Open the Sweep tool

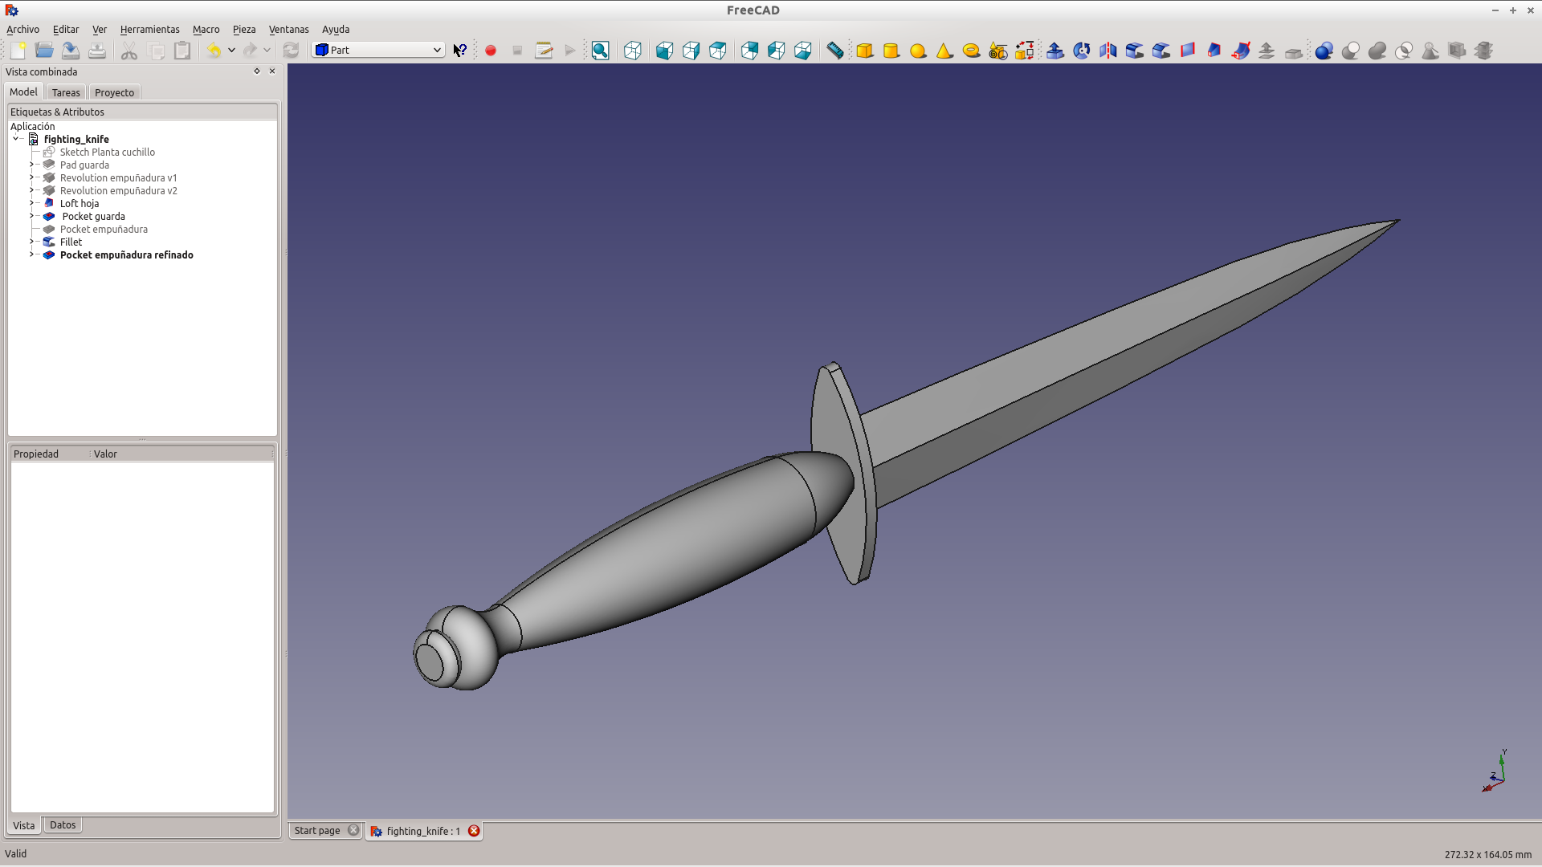point(1241,51)
